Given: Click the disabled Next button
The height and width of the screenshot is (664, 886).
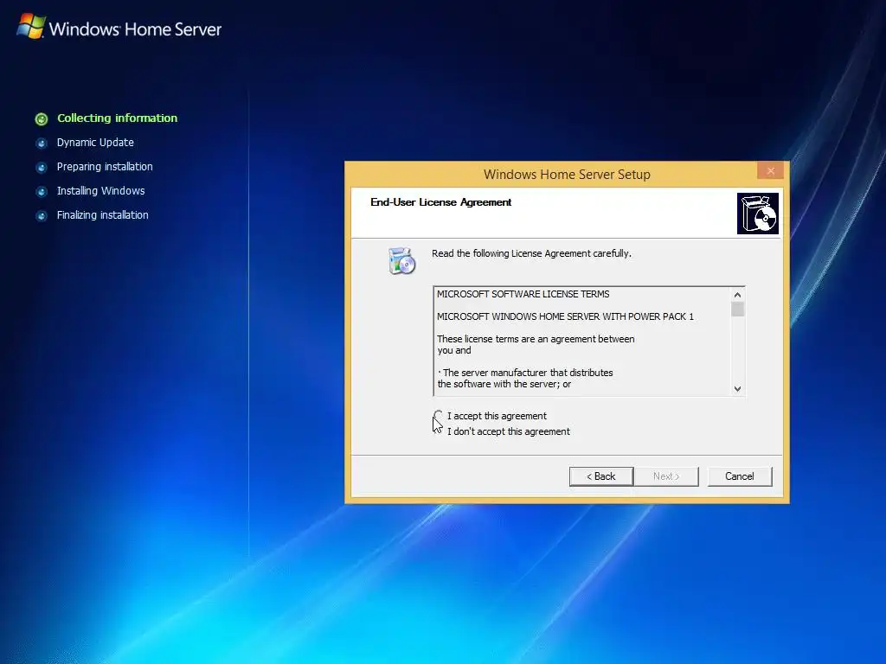Looking at the screenshot, I should [666, 476].
